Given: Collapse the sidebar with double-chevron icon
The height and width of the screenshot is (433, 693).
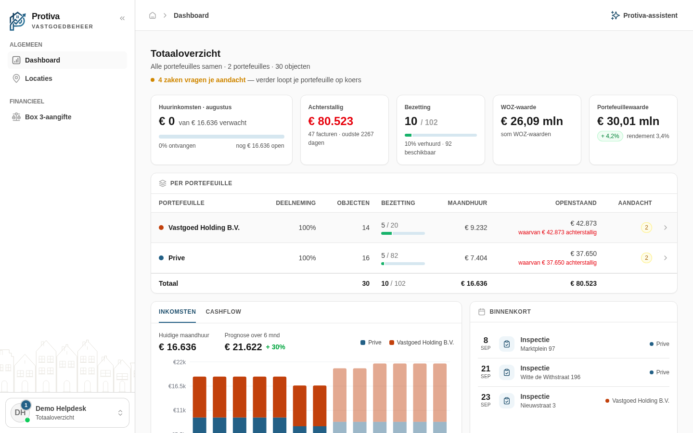Looking at the screenshot, I should click(x=122, y=18).
